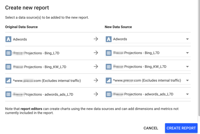
Task: Click the sheet icon for new Bing_L7D source
Action: click(x=109, y=53)
